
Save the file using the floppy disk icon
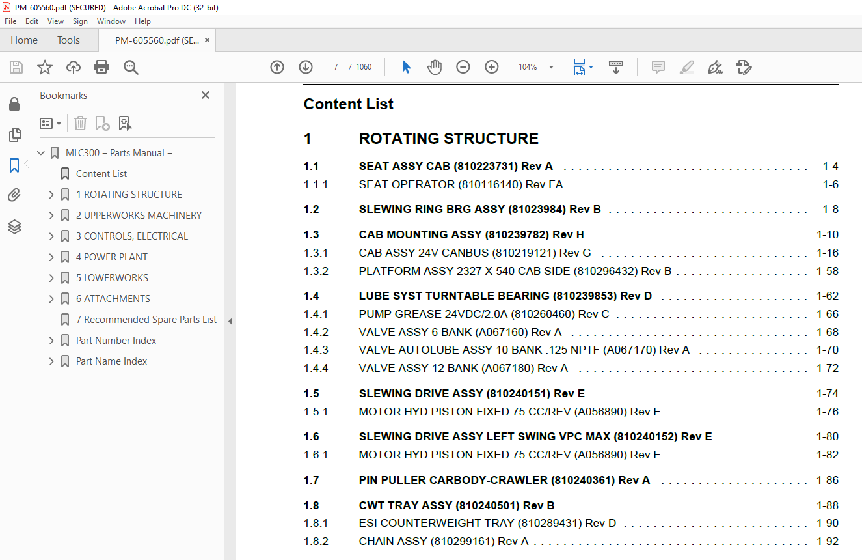[x=16, y=67]
